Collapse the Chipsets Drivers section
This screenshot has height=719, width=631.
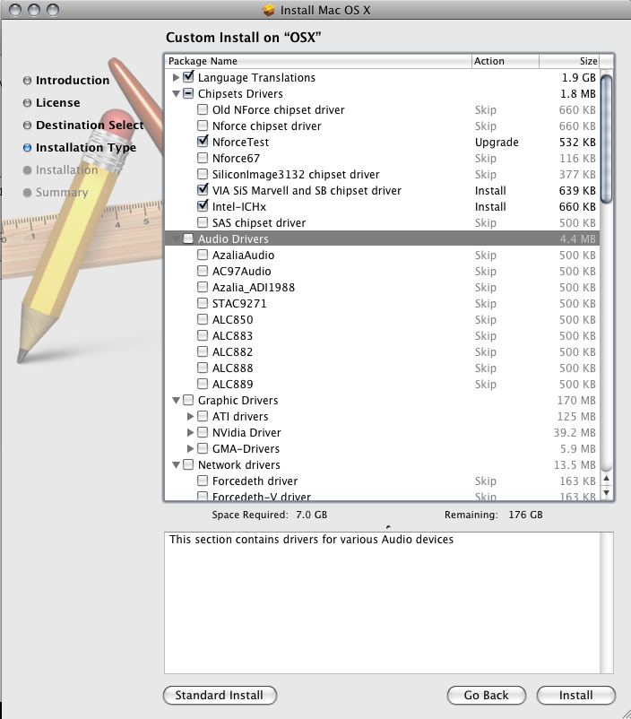coord(176,94)
